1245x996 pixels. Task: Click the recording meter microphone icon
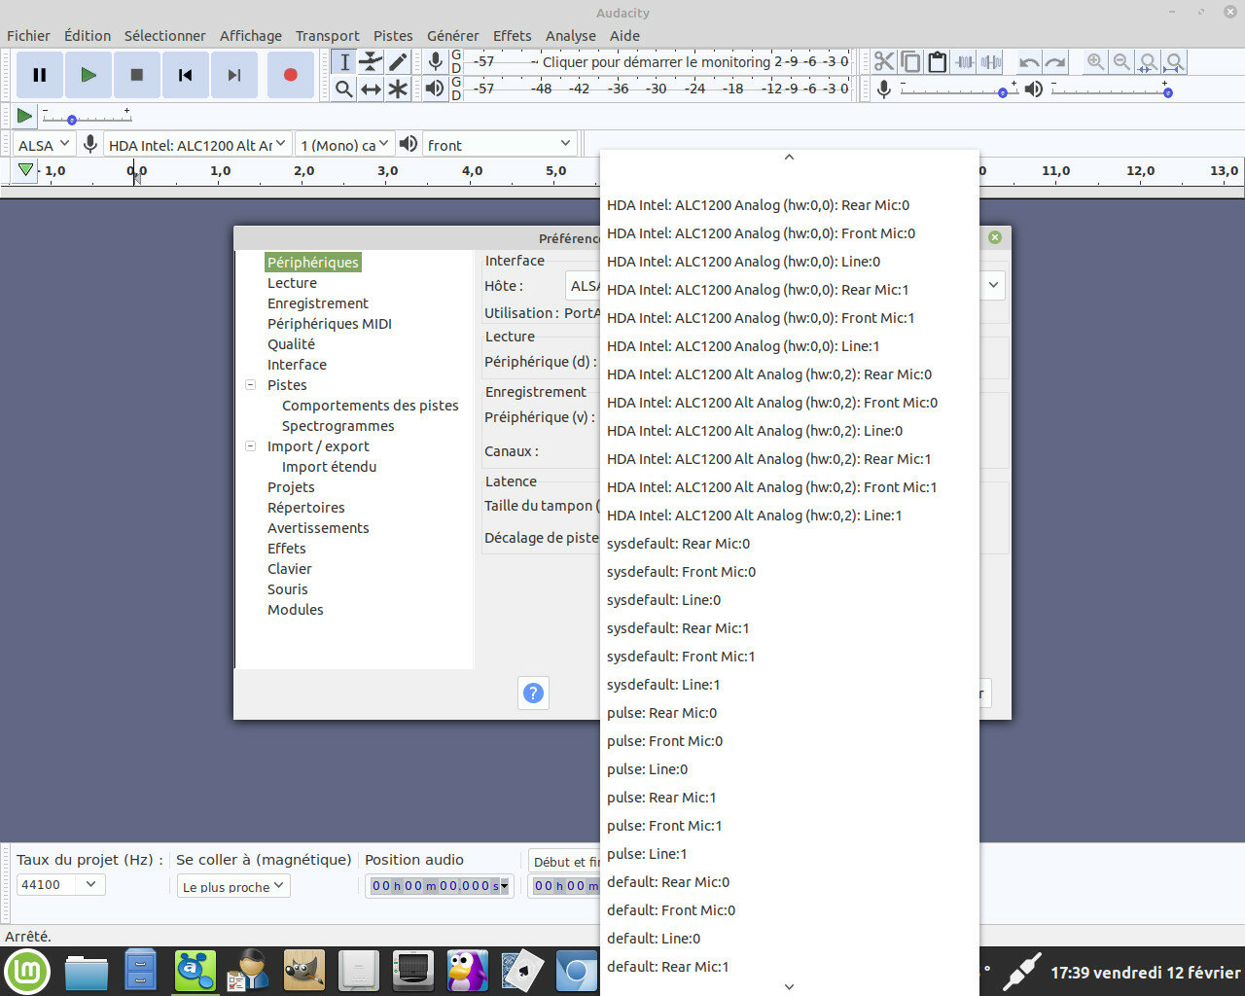point(436,61)
